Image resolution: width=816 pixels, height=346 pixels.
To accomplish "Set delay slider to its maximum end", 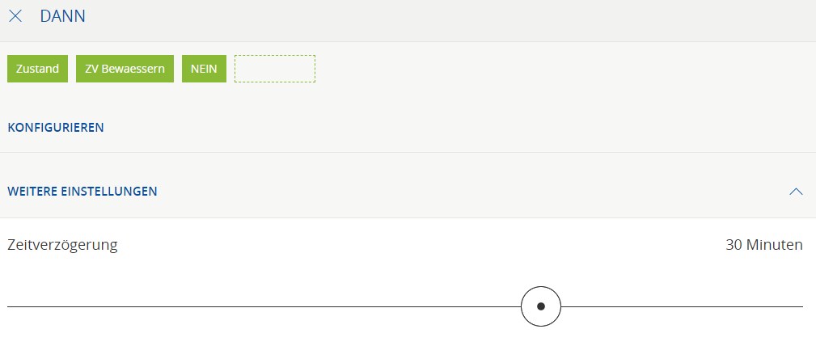I will (801, 306).
